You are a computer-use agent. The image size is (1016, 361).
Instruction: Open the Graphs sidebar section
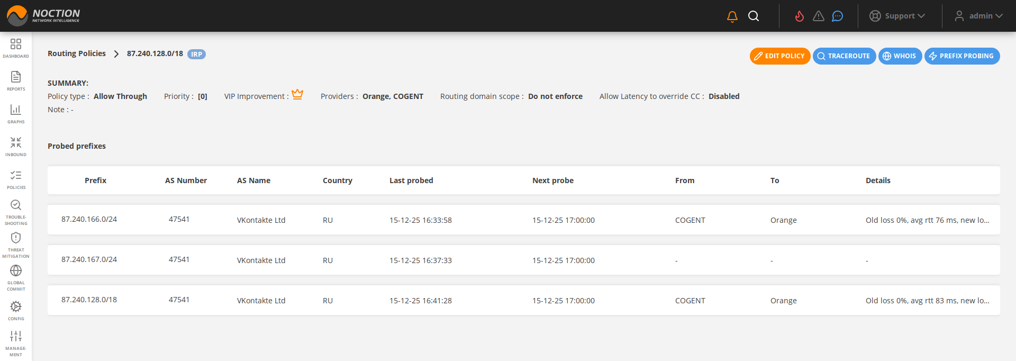tap(16, 113)
